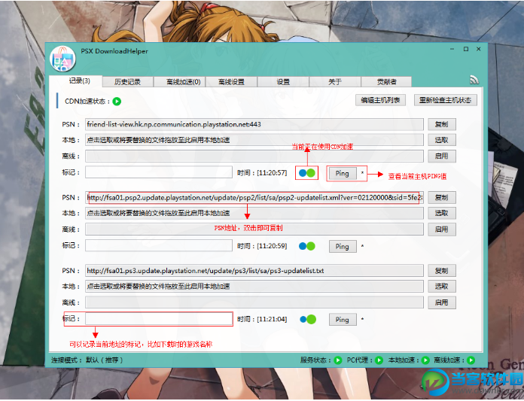Click the 时间：[11:21:04] timestamp
This screenshot has height=401, width=524.
[262, 319]
